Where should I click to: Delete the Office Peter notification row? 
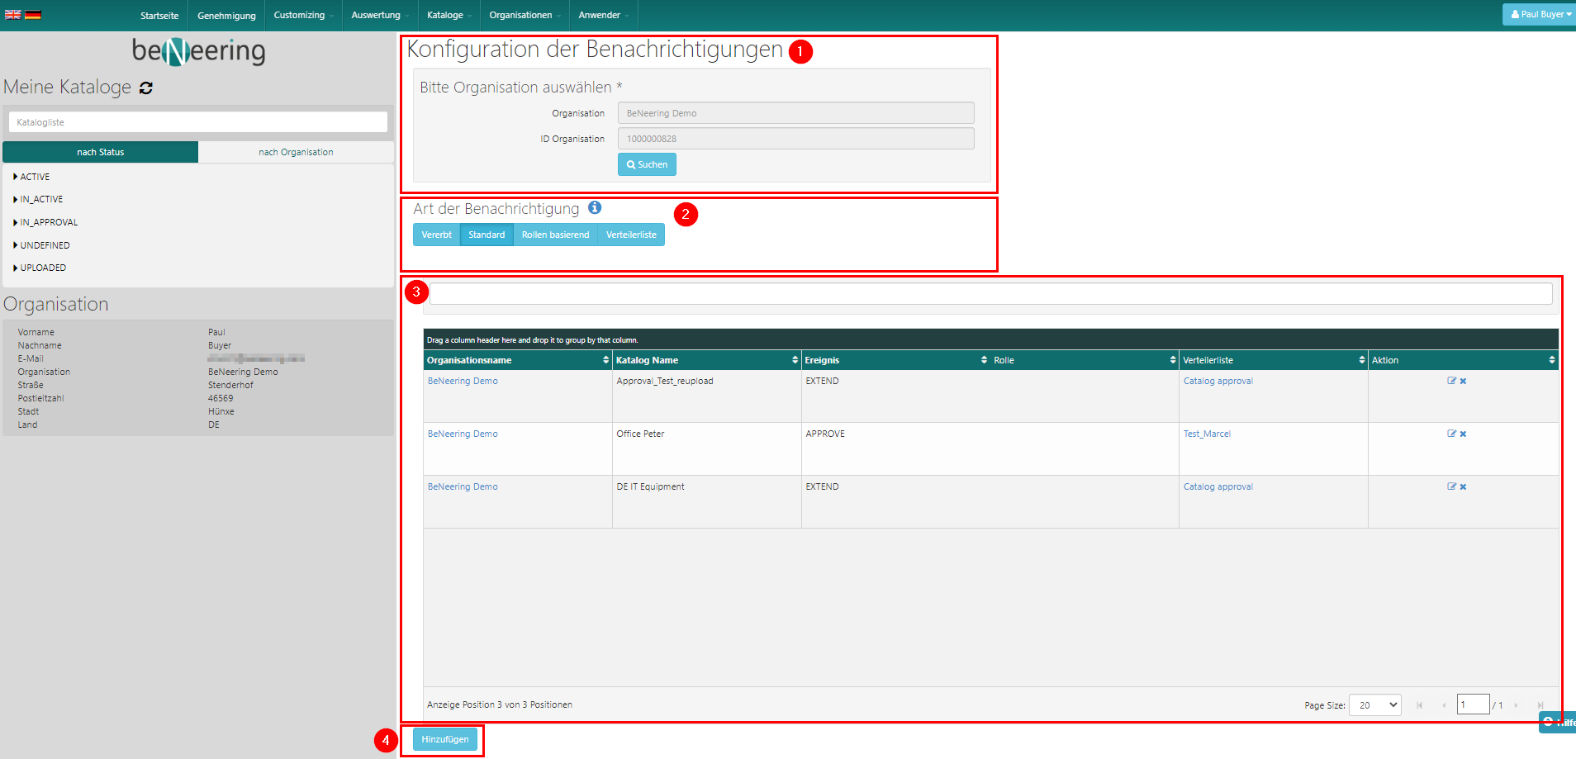tap(1463, 434)
